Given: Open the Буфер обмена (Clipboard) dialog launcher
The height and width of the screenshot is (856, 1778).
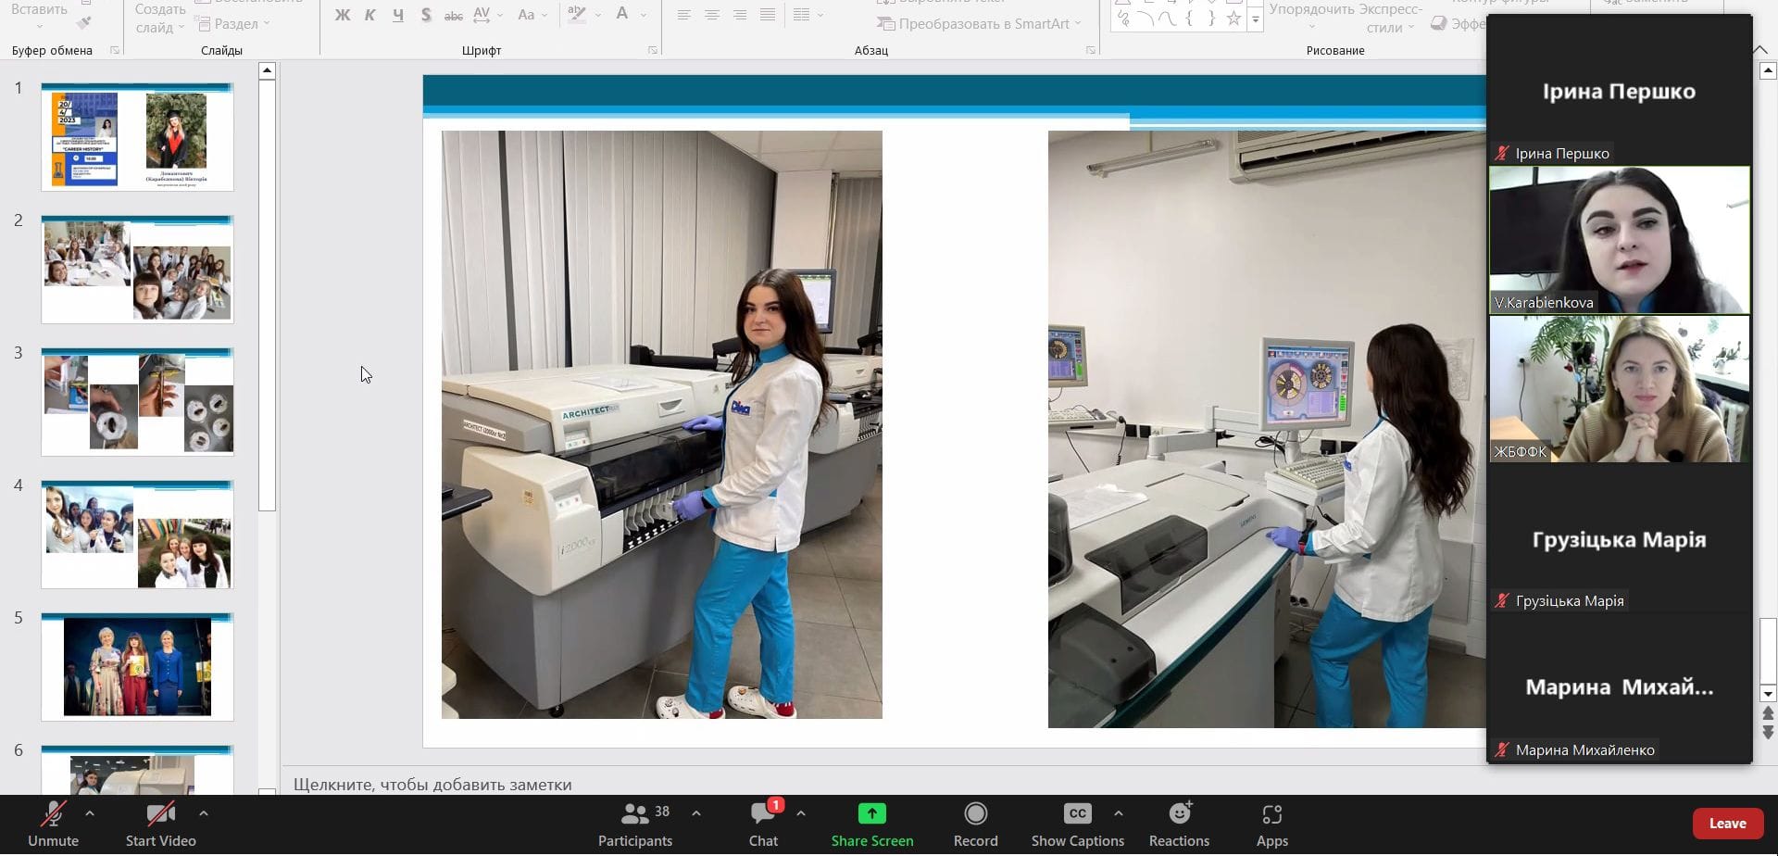Looking at the screenshot, I should (115, 50).
